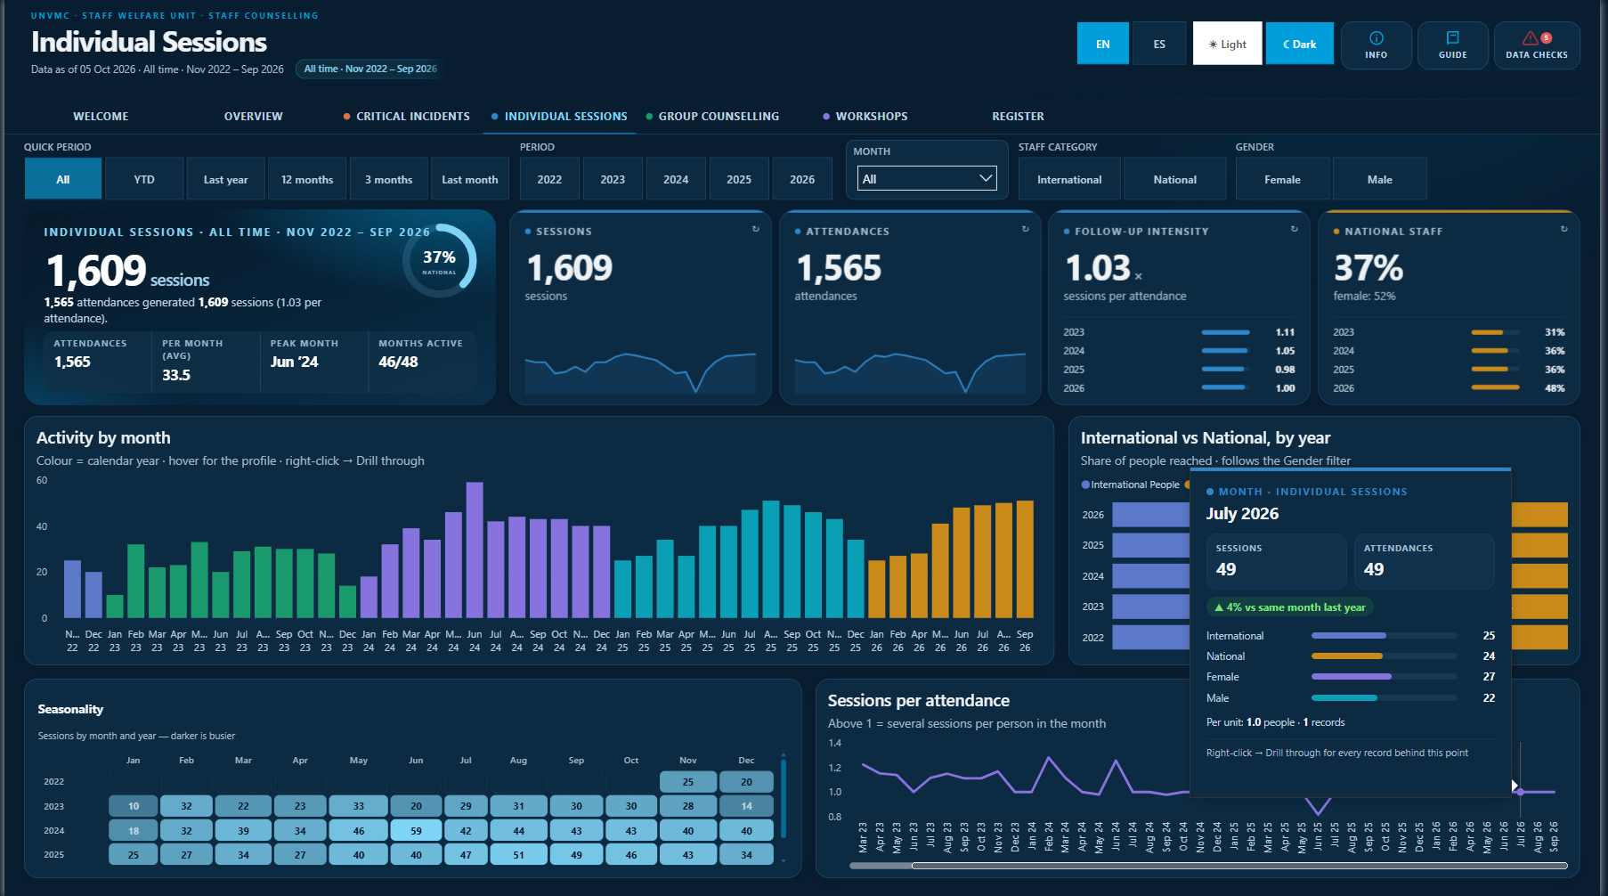This screenshot has height=896, width=1608.
Task: Set language to EN
Action: pos(1103,44)
